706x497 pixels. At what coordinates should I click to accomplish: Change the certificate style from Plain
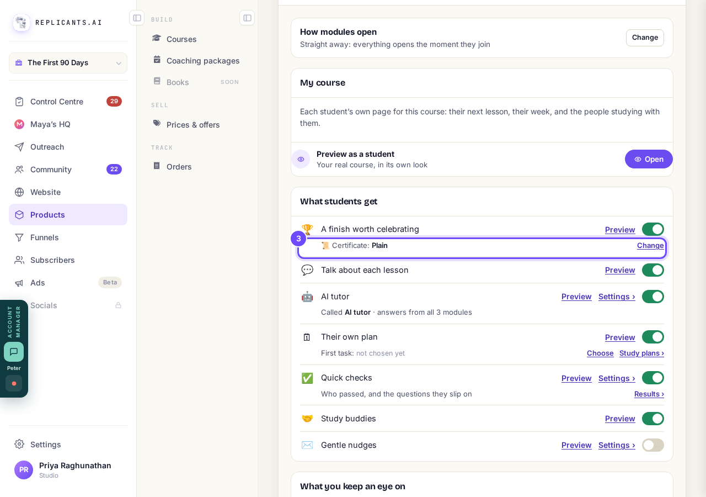coord(650,245)
